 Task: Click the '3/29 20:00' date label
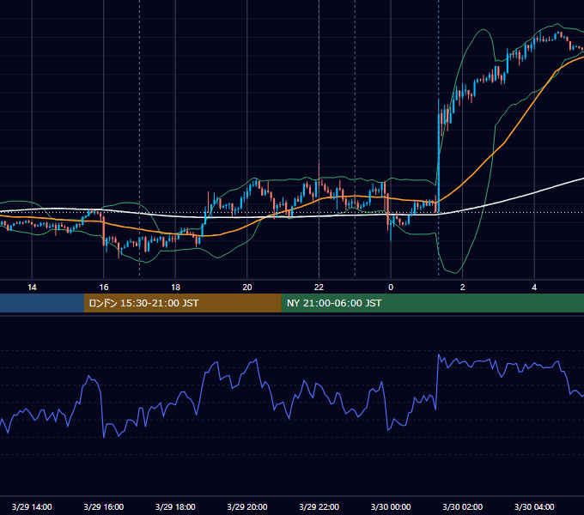point(247,506)
